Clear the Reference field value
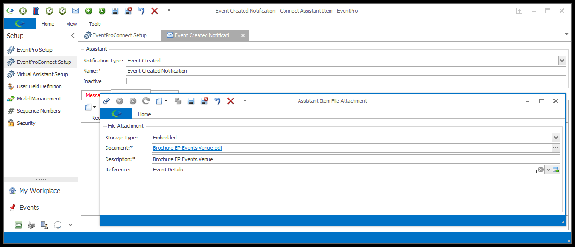 541,170
